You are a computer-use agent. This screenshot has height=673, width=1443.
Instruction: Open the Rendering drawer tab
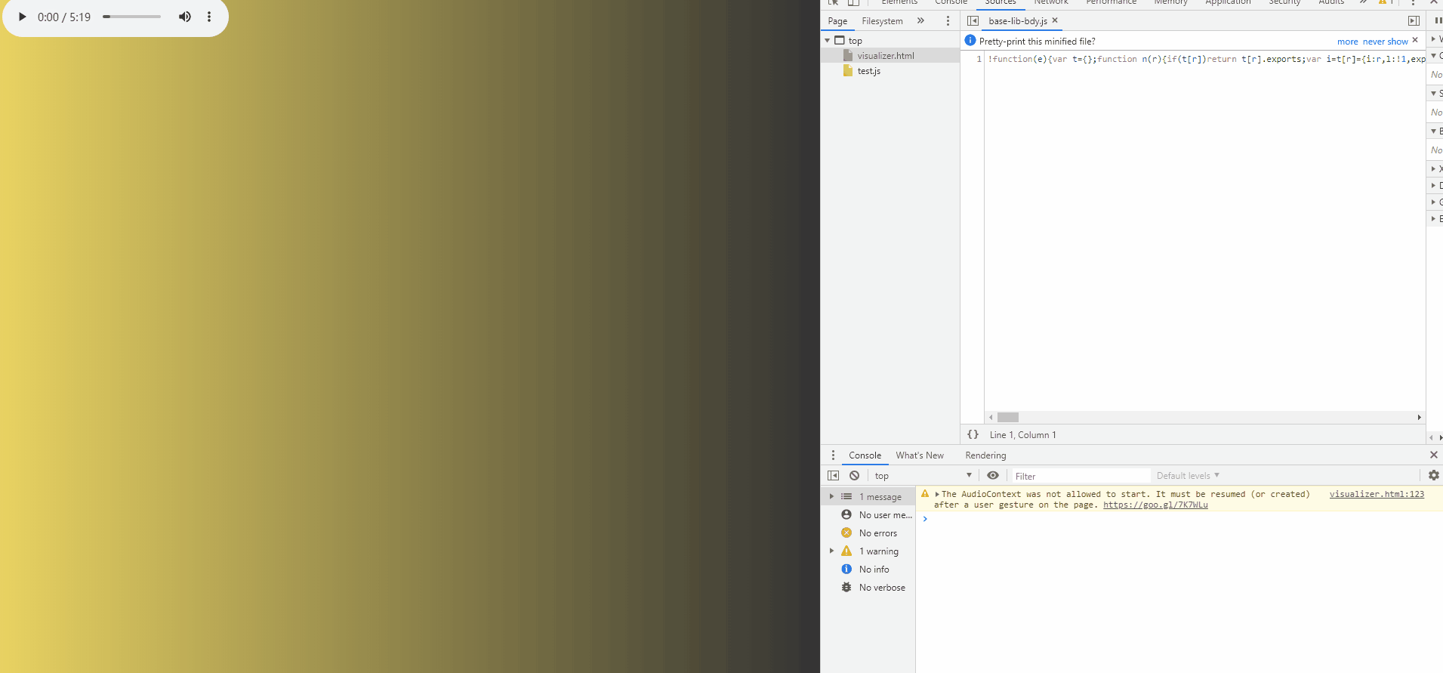tap(985, 455)
